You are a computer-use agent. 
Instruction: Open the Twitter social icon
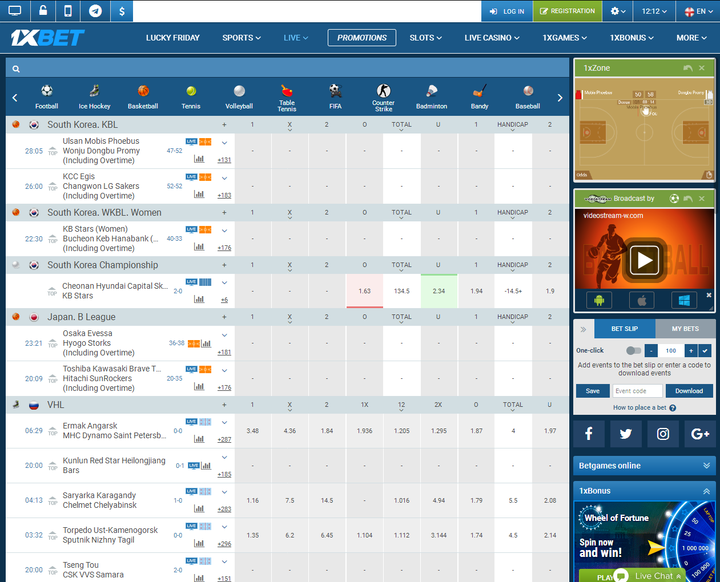626,434
